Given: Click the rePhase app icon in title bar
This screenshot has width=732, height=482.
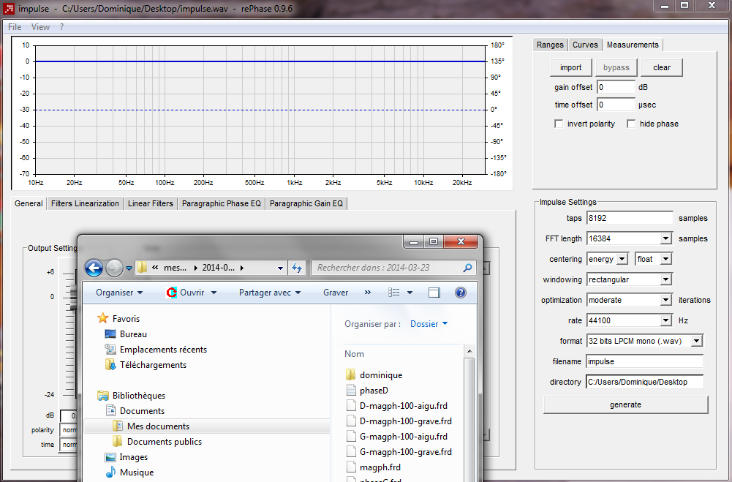Looking at the screenshot, I should (x=8, y=8).
